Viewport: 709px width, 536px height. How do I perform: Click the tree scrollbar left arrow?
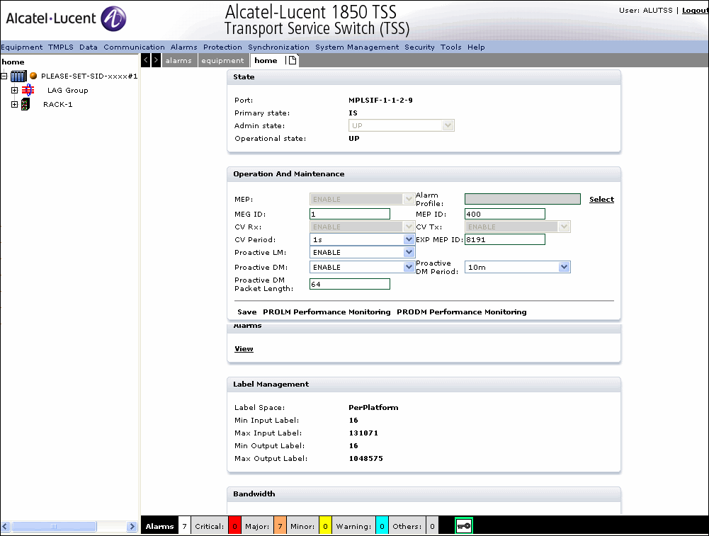pos(6,526)
